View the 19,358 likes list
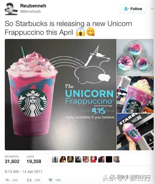Viewport: 155px width, 184px height. [34, 160]
